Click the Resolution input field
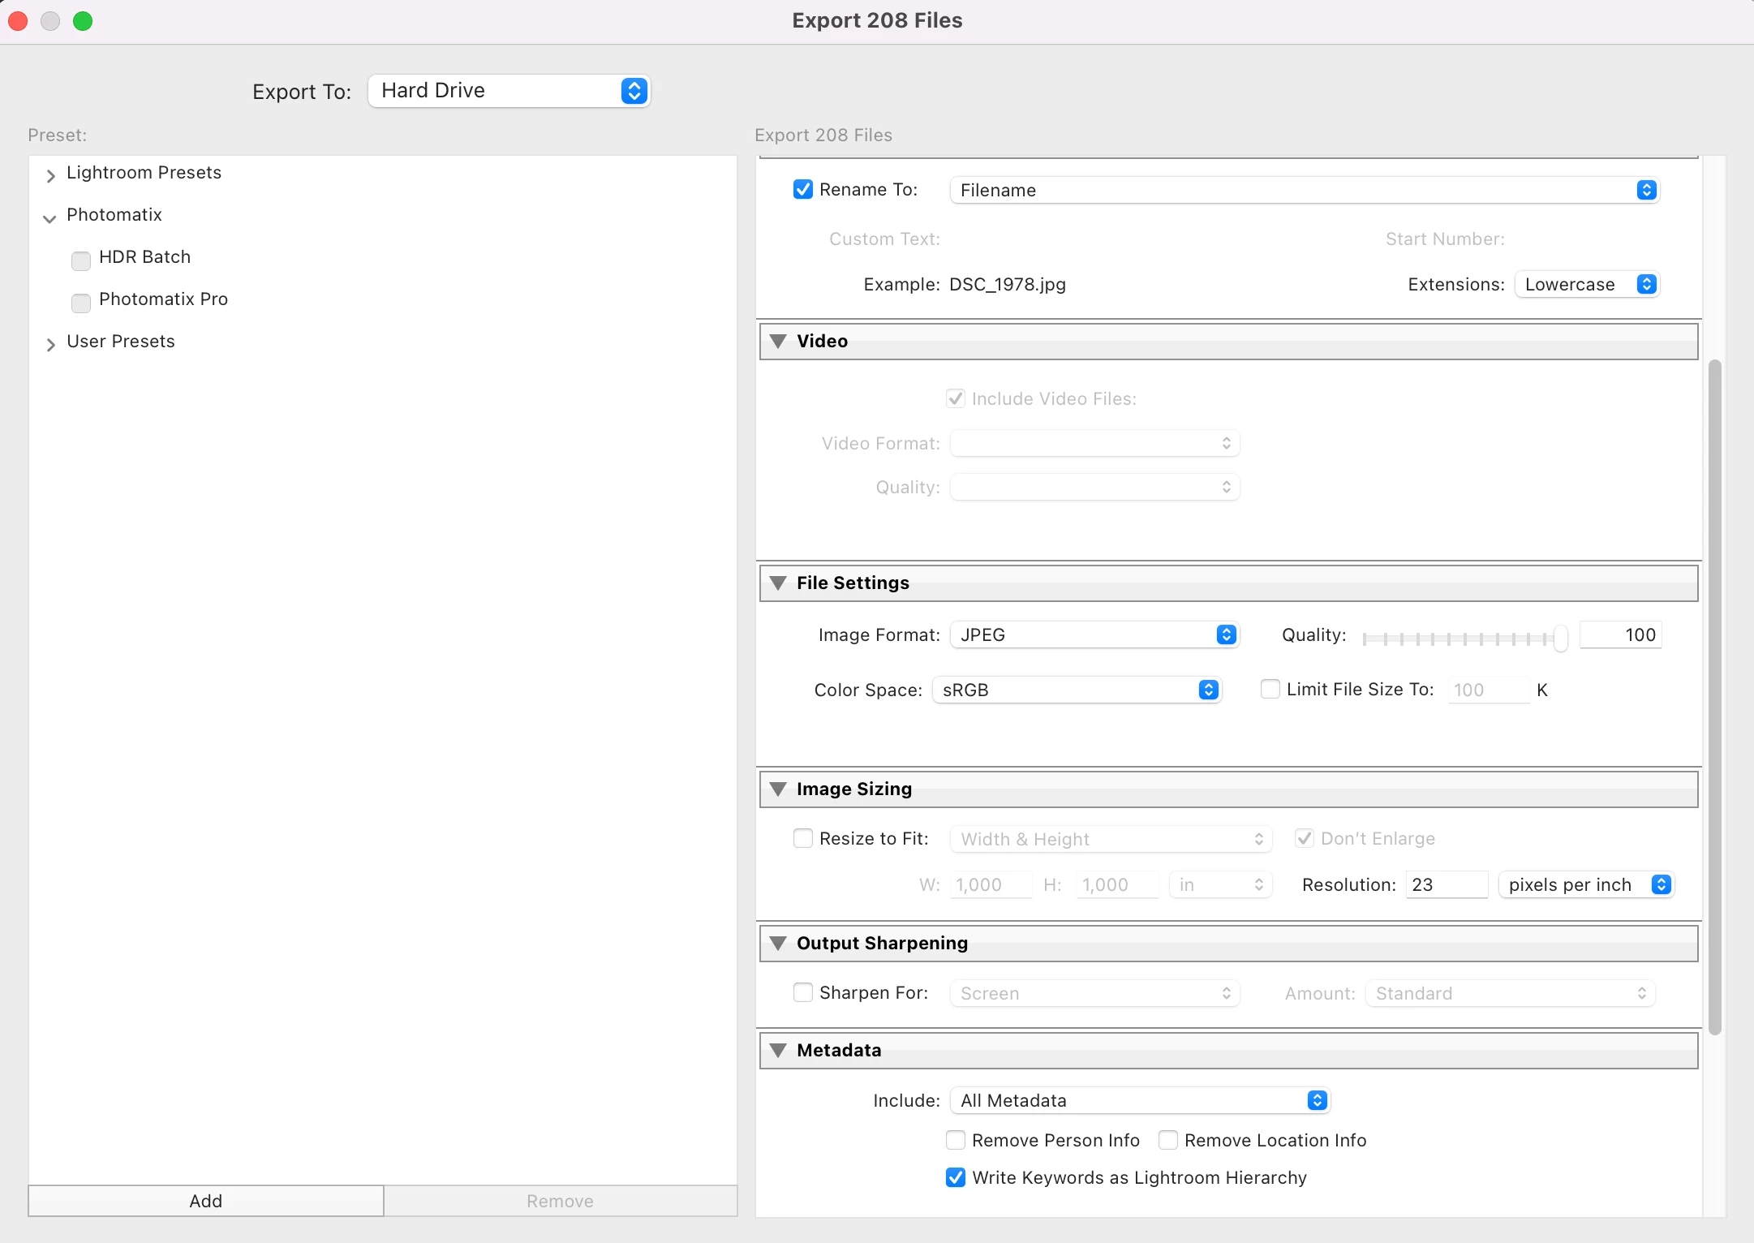1754x1243 pixels. tap(1446, 885)
